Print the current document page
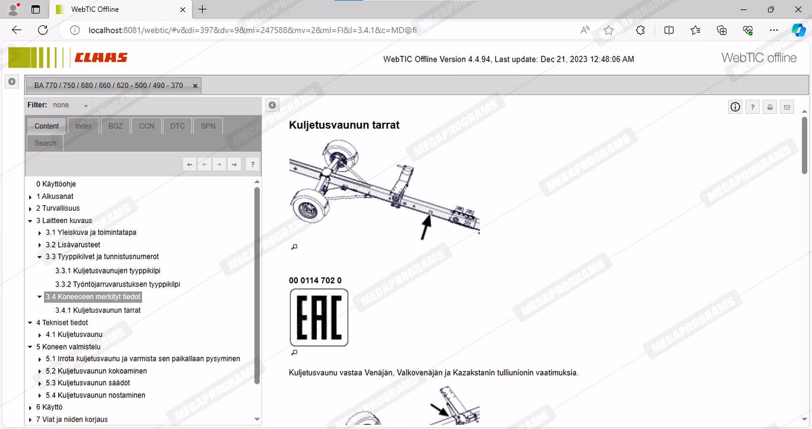 pyautogui.click(x=770, y=107)
